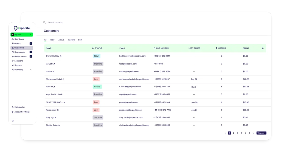Go to page 4
Viewport: 281px width, 149px height.
241,133
